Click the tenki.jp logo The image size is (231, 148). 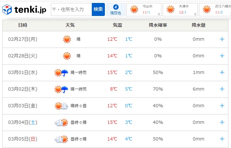click(24, 10)
